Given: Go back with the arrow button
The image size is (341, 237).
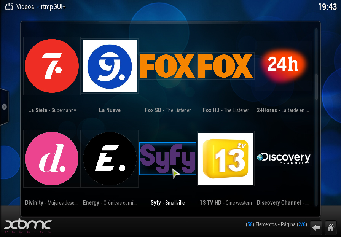Looking at the screenshot, I should (316, 227).
